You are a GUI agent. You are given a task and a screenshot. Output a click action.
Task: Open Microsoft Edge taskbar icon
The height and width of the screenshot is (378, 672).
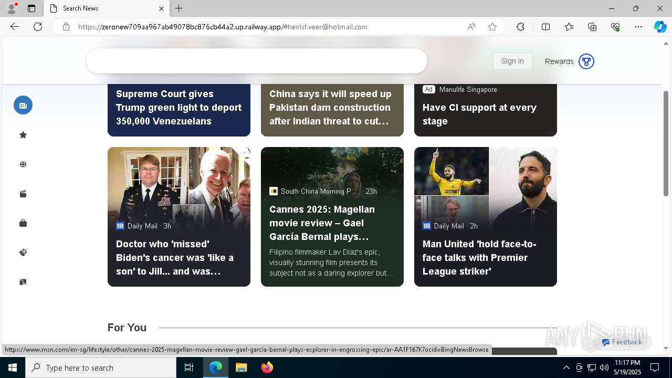216,367
